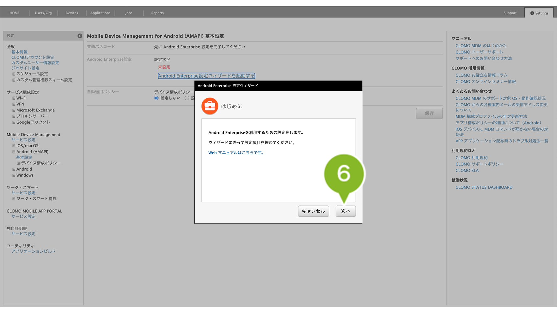Expand デバイス構成ポリシー tree node

click(18, 163)
